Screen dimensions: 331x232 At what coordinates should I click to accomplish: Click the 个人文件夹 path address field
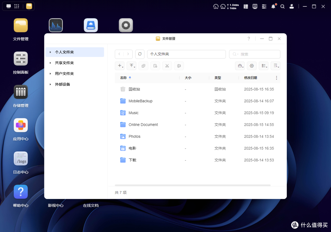[186, 54]
